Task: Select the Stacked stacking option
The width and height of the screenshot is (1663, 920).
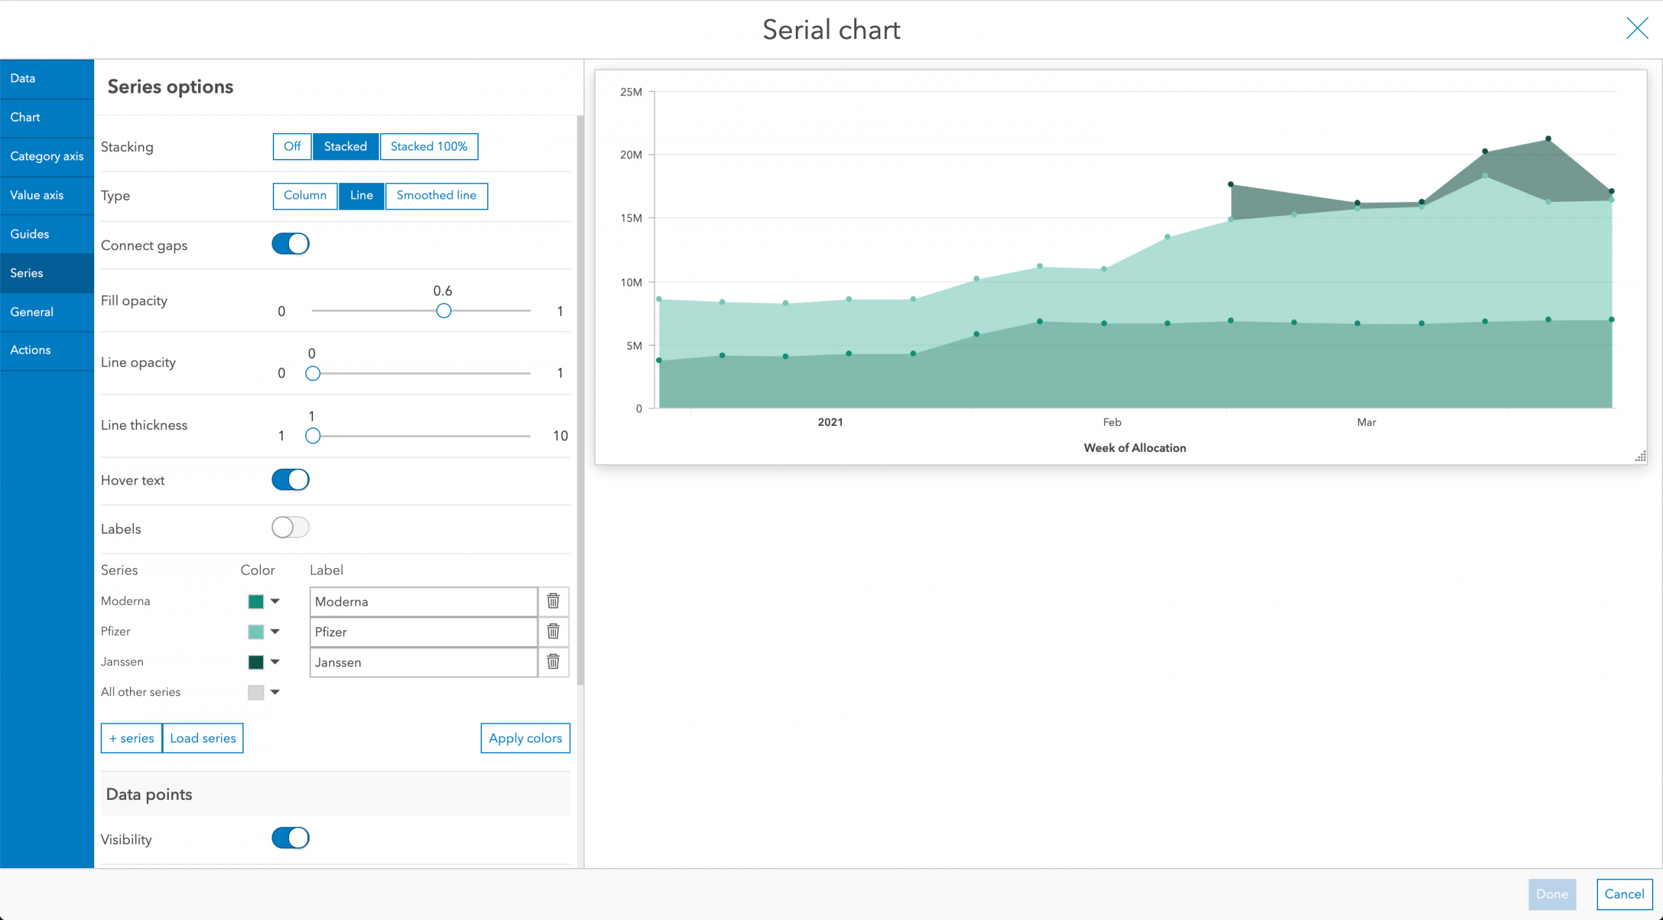Action: [344, 145]
